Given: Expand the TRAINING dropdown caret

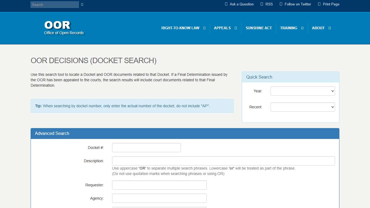Looking at the screenshot, I should pyautogui.click(x=302, y=28).
